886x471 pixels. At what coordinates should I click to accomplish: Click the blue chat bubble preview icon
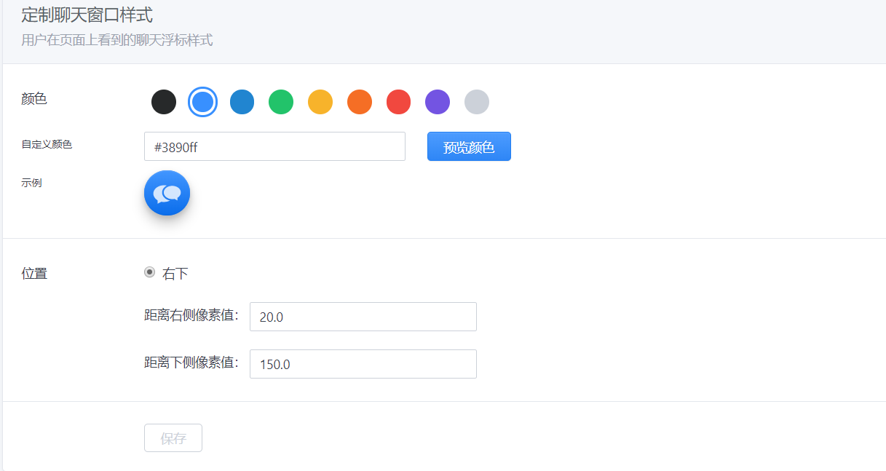(x=167, y=193)
